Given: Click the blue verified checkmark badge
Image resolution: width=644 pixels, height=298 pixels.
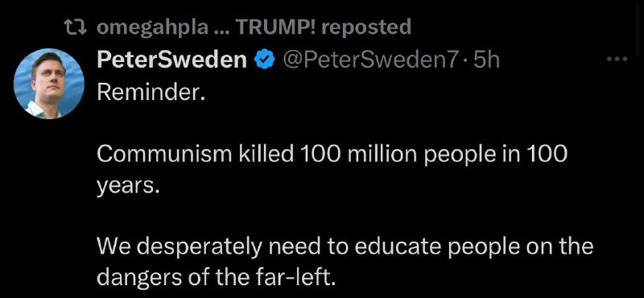Looking at the screenshot, I should tap(265, 61).
